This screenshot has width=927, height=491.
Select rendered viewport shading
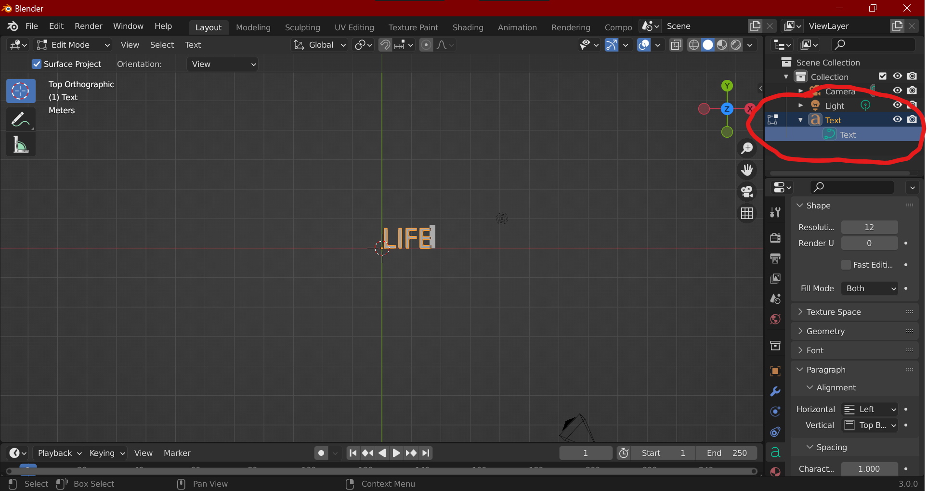[736, 45]
